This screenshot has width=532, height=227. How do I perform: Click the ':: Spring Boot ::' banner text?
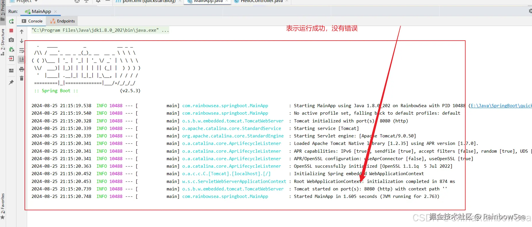(x=56, y=91)
